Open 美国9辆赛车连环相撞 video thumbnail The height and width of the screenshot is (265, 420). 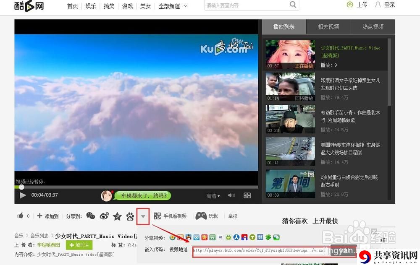click(290, 152)
